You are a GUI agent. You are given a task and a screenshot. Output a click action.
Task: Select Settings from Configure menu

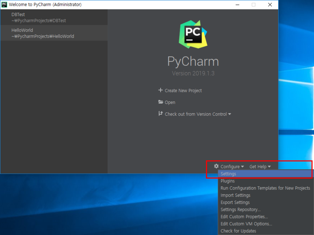coord(265,174)
